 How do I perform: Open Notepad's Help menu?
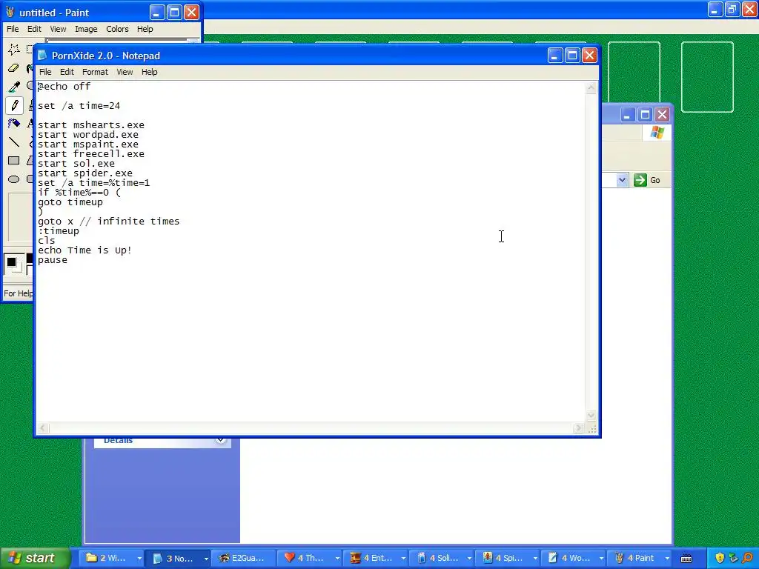[149, 72]
